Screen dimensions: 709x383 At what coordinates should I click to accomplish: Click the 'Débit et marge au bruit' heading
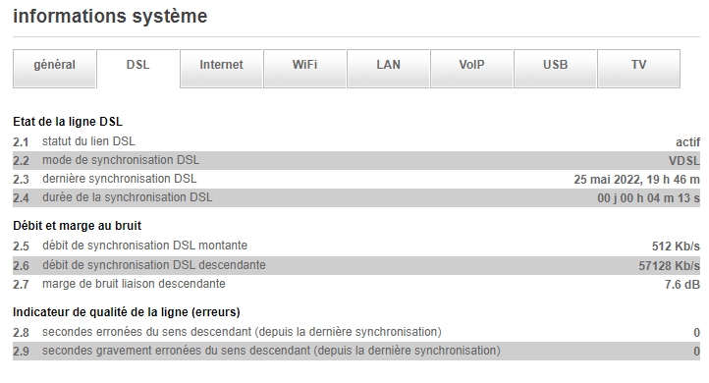tap(77, 226)
